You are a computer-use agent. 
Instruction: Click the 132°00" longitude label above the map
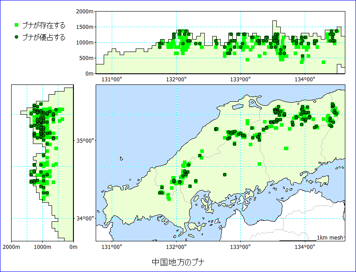point(176,79)
